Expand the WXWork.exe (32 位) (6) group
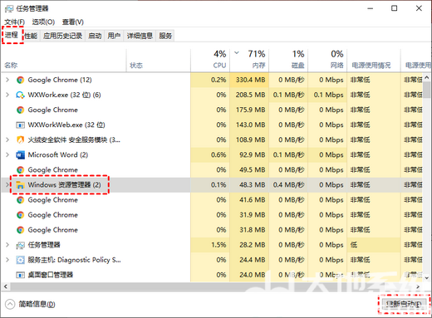The height and width of the screenshot is (318, 432). pyautogui.click(x=7, y=95)
